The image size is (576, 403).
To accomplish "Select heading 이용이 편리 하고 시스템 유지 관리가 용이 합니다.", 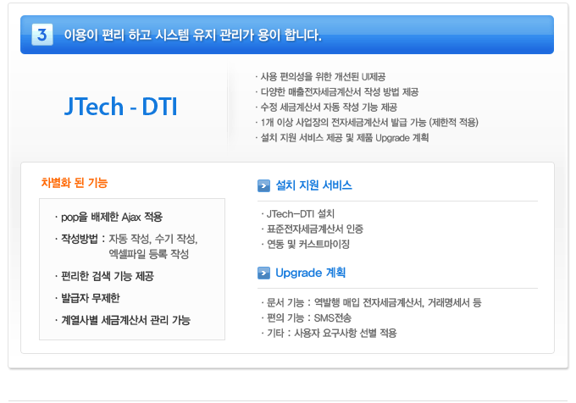I will click(x=192, y=35).
